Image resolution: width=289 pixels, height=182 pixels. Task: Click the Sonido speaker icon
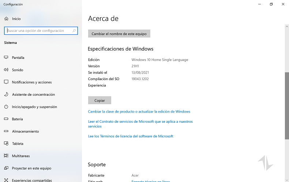pyautogui.click(x=6, y=70)
